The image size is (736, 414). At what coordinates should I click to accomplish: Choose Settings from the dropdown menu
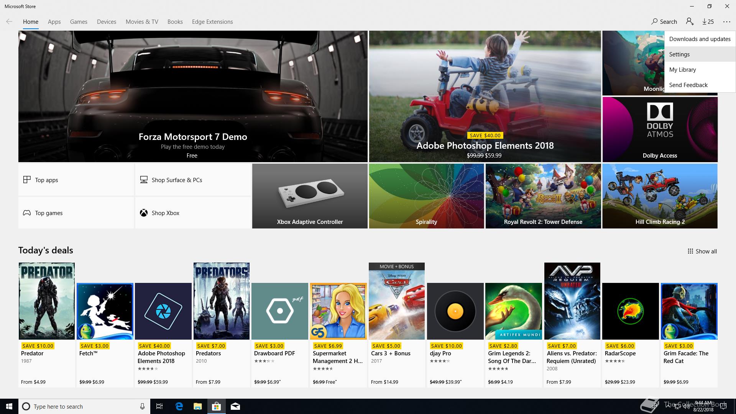(x=700, y=54)
